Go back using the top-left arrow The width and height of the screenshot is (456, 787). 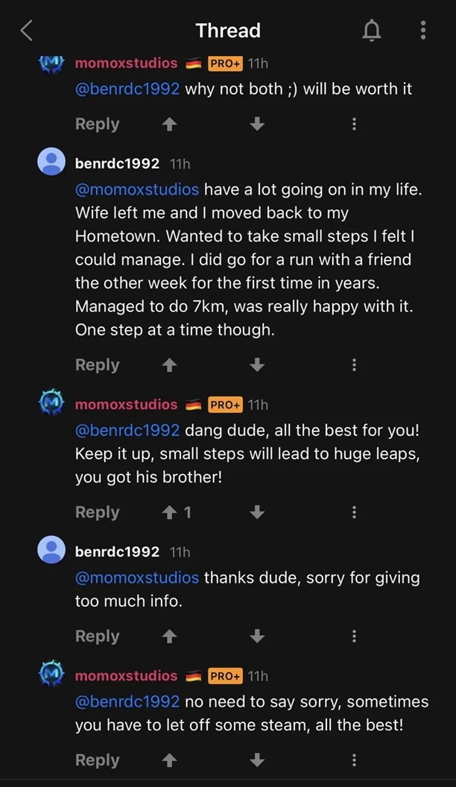point(27,31)
